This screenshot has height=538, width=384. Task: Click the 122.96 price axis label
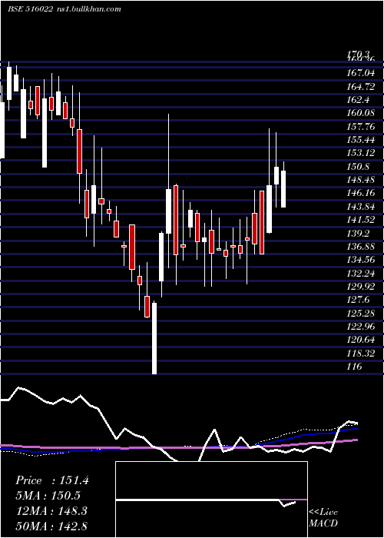pos(360,326)
